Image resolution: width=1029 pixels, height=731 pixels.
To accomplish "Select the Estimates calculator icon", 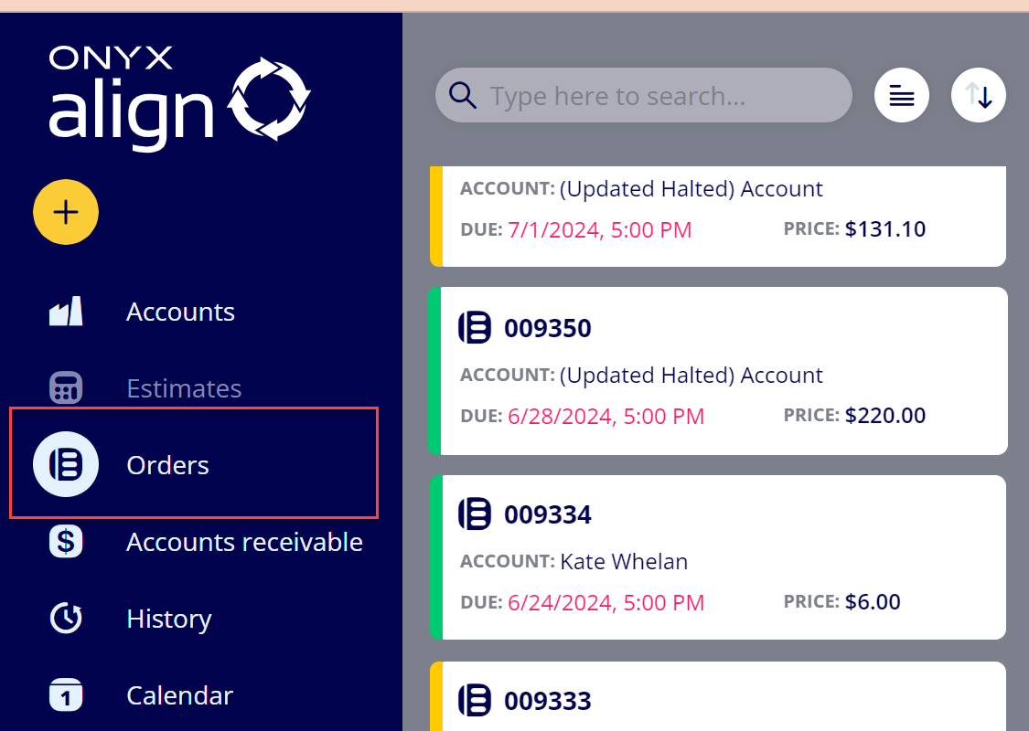I will coord(66,387).
